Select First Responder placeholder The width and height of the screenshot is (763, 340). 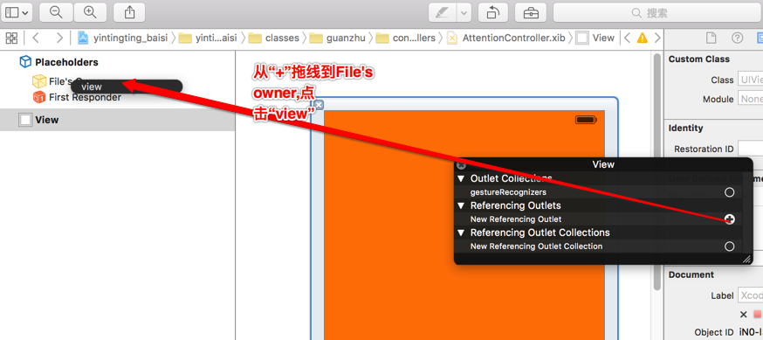[85, 97]
